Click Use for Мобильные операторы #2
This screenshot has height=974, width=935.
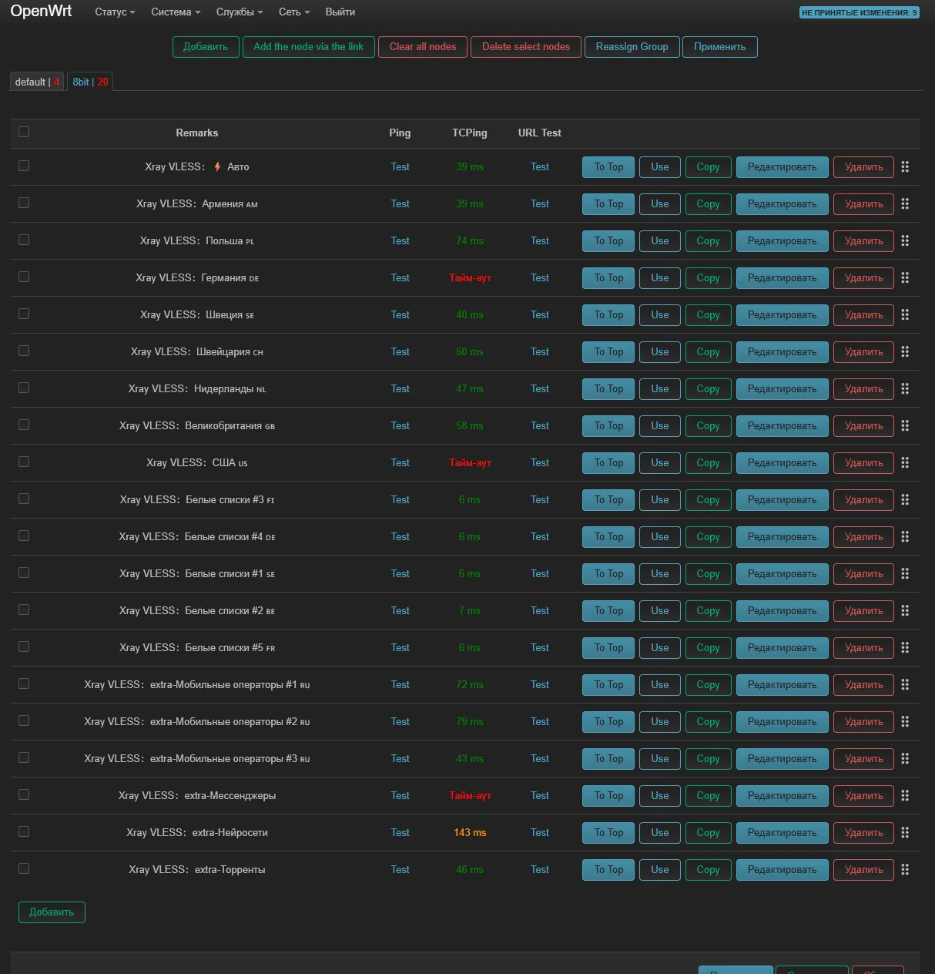pos(660,721)
